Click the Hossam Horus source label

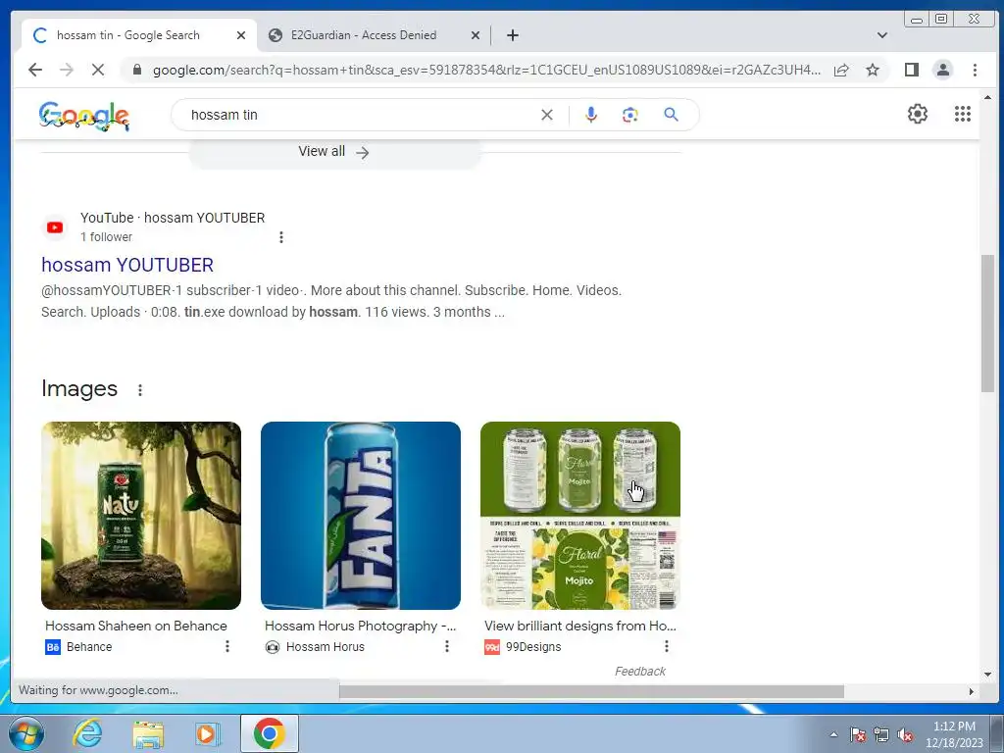(x=326, y=647)
